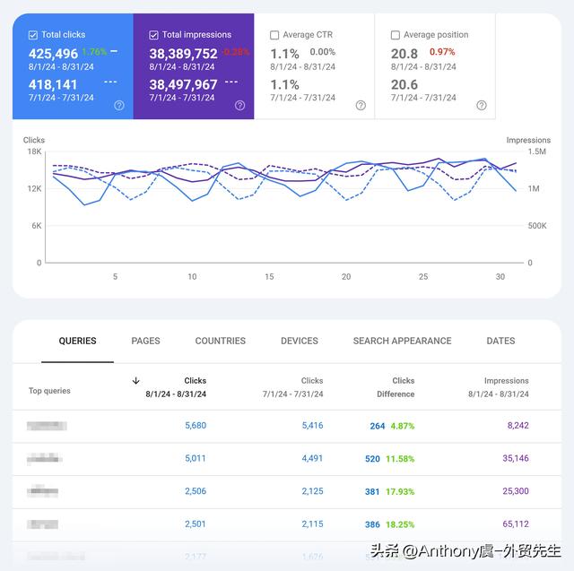
Task: Click the 425,496 total clicks value
Action: pos(54,54)
